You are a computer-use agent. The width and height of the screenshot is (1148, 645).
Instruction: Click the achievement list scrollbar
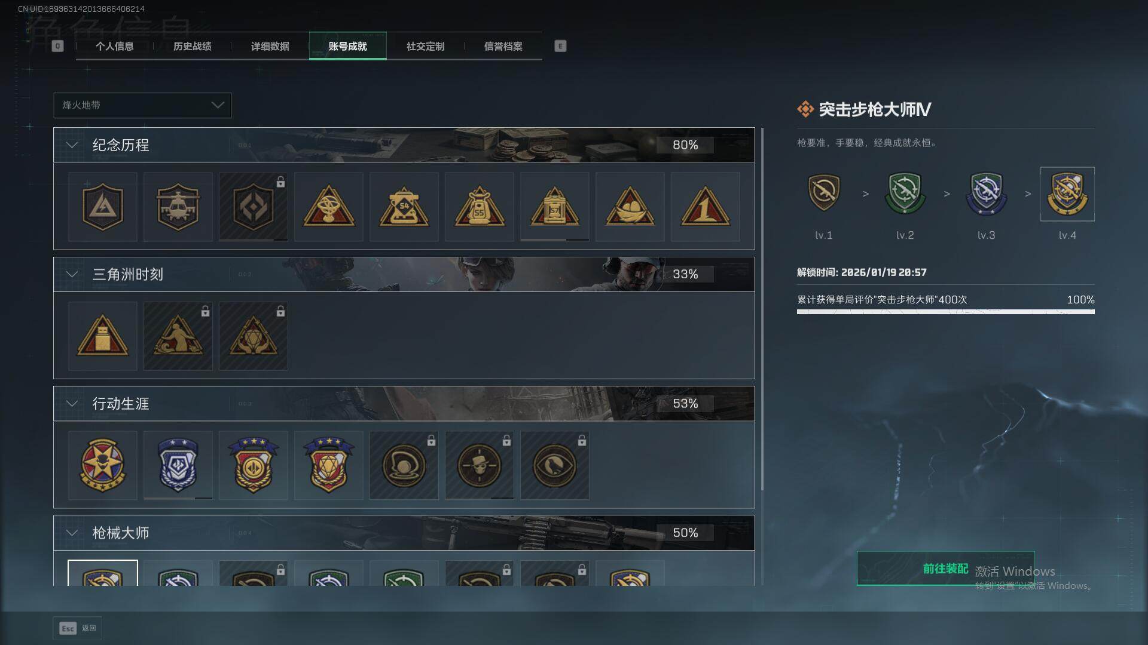[x=762, y=309]
